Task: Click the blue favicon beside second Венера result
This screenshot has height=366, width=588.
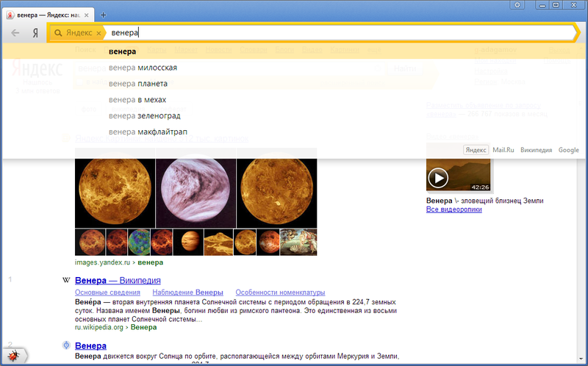Action: (x=67, y=345)
